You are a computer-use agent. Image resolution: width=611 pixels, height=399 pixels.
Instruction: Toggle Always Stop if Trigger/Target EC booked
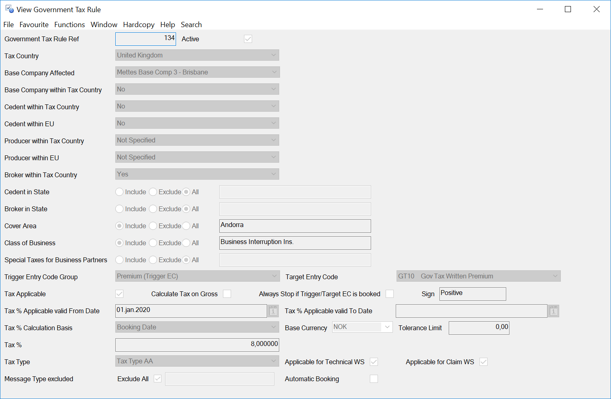(390, 294)
